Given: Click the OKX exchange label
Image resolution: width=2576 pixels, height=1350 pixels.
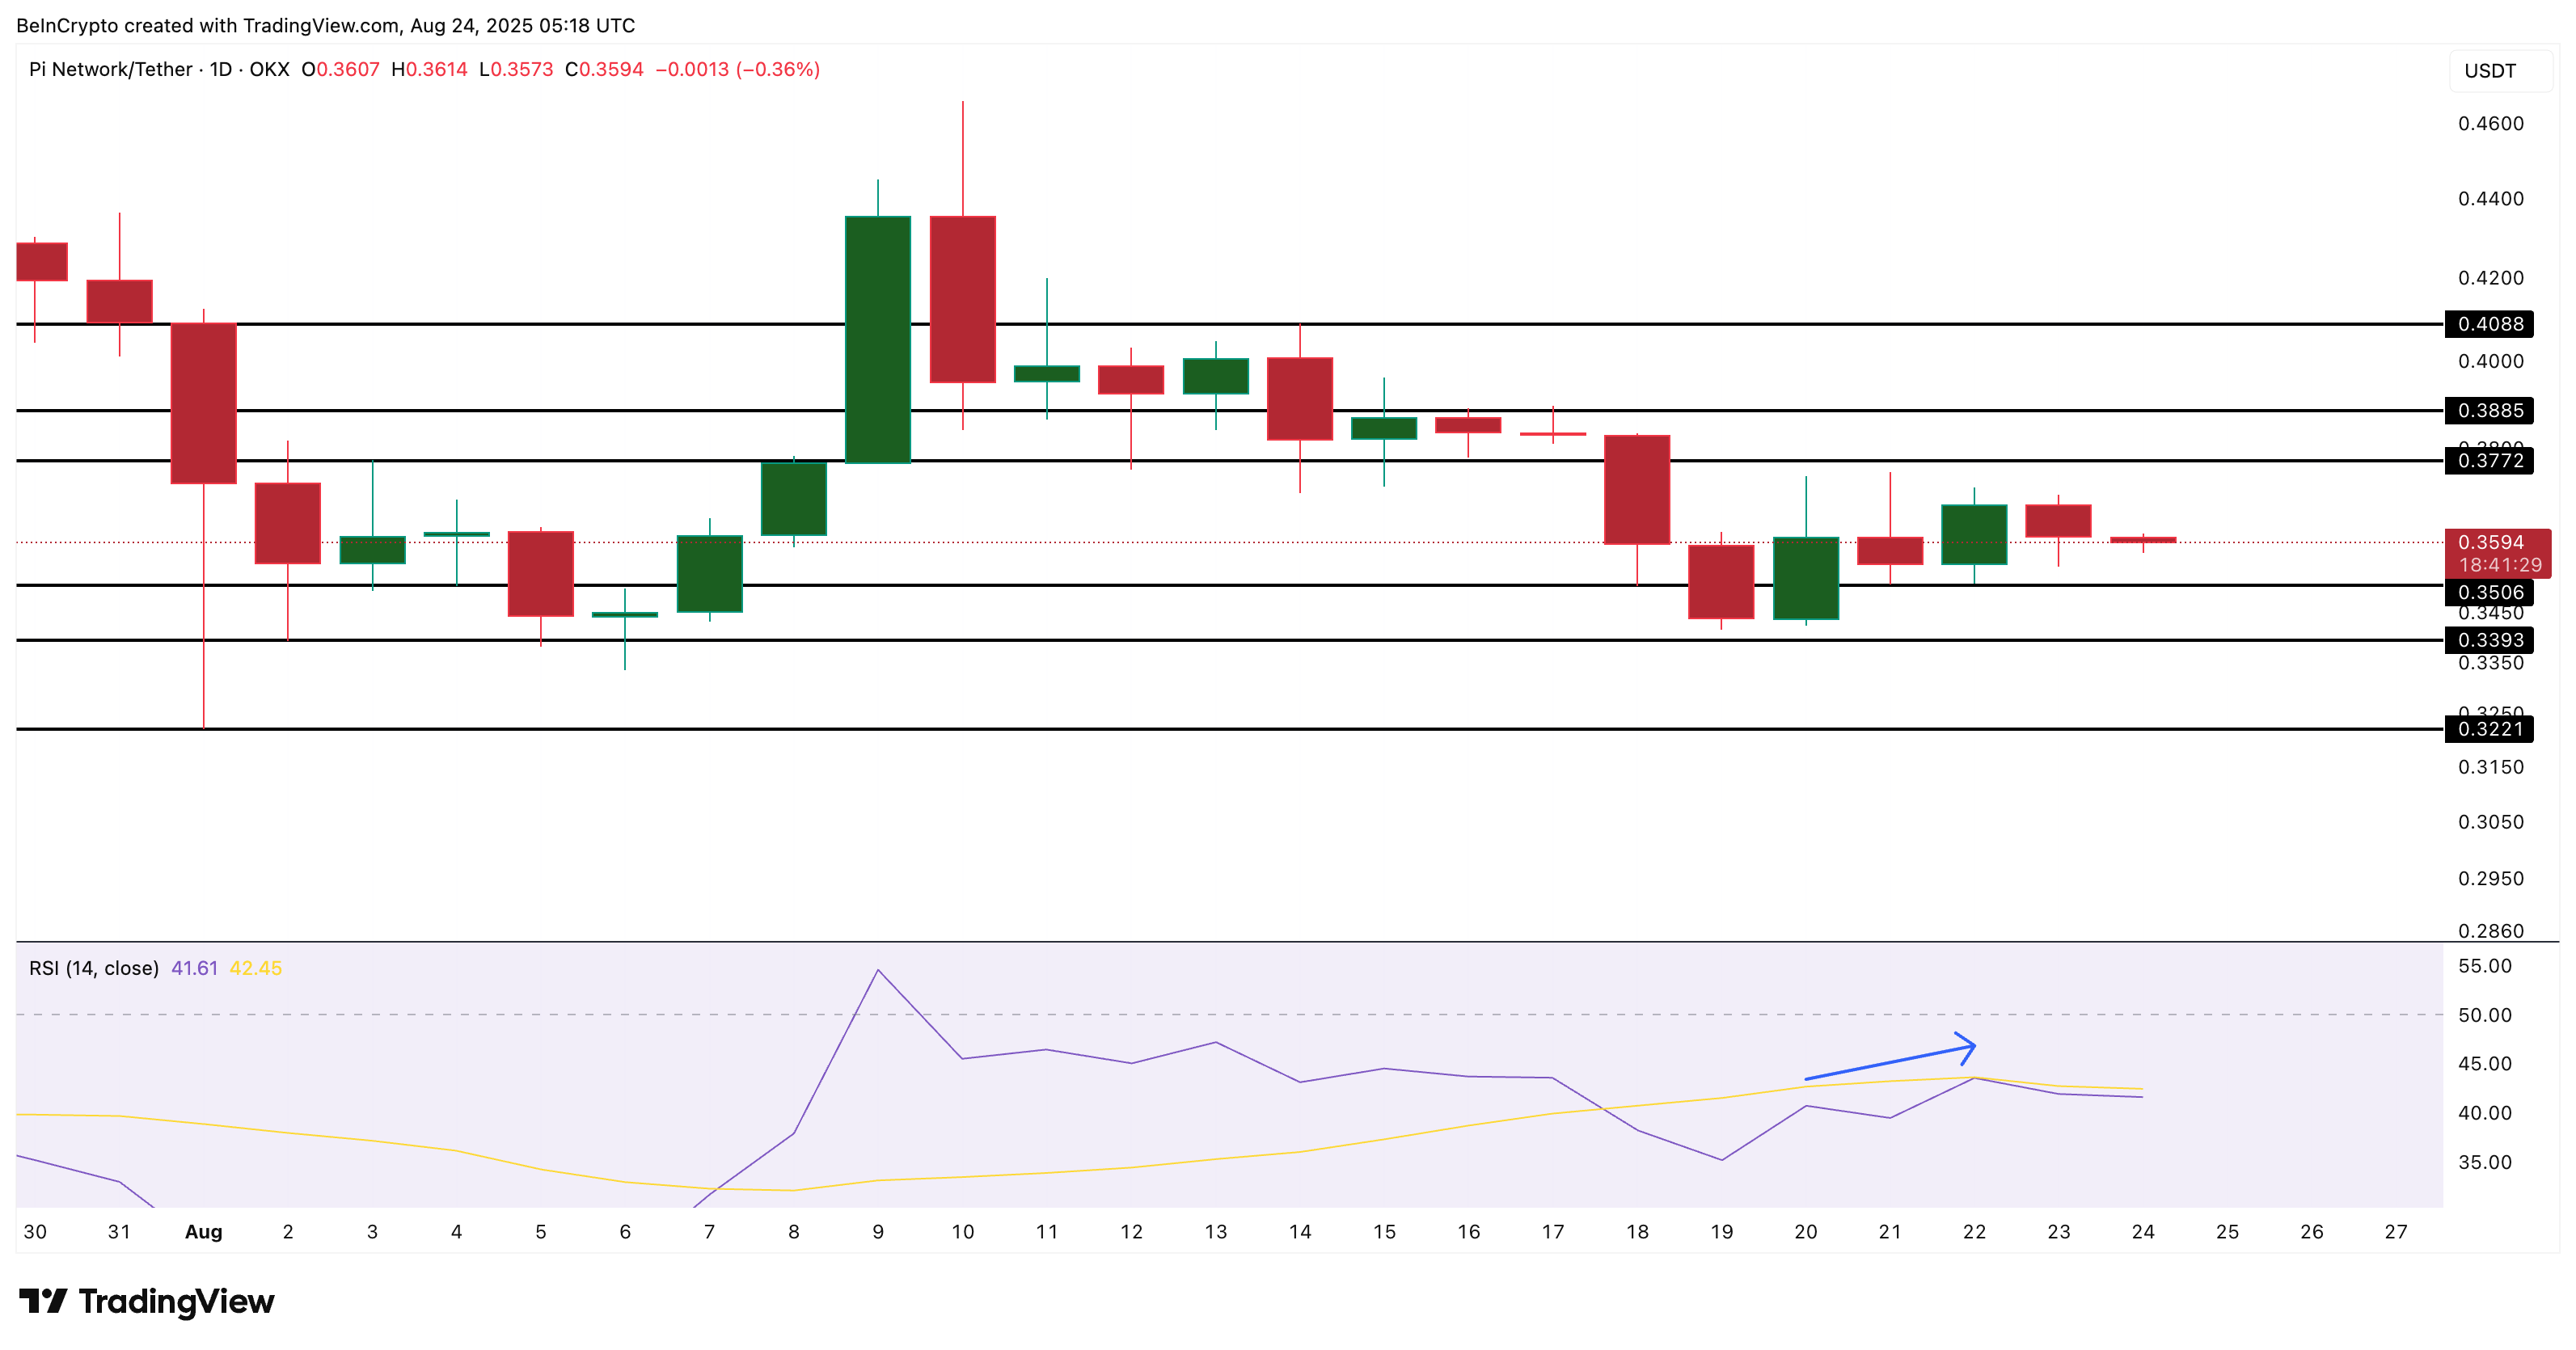Looking at the screenshot, I should click(x=271, y=69).
